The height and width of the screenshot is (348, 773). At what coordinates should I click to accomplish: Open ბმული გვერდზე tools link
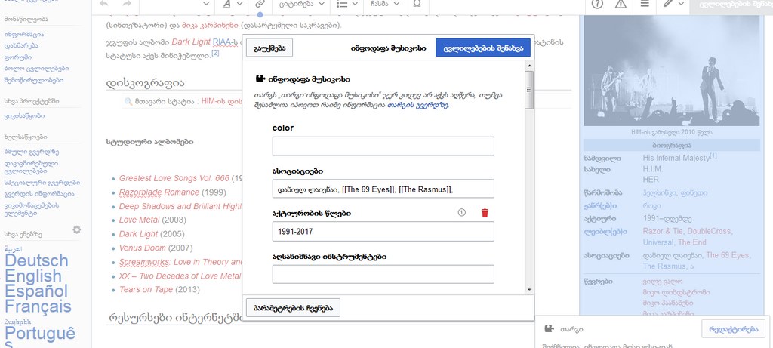coord(32,152)
